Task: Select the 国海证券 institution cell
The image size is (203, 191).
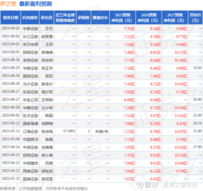Action: (31, 179)
